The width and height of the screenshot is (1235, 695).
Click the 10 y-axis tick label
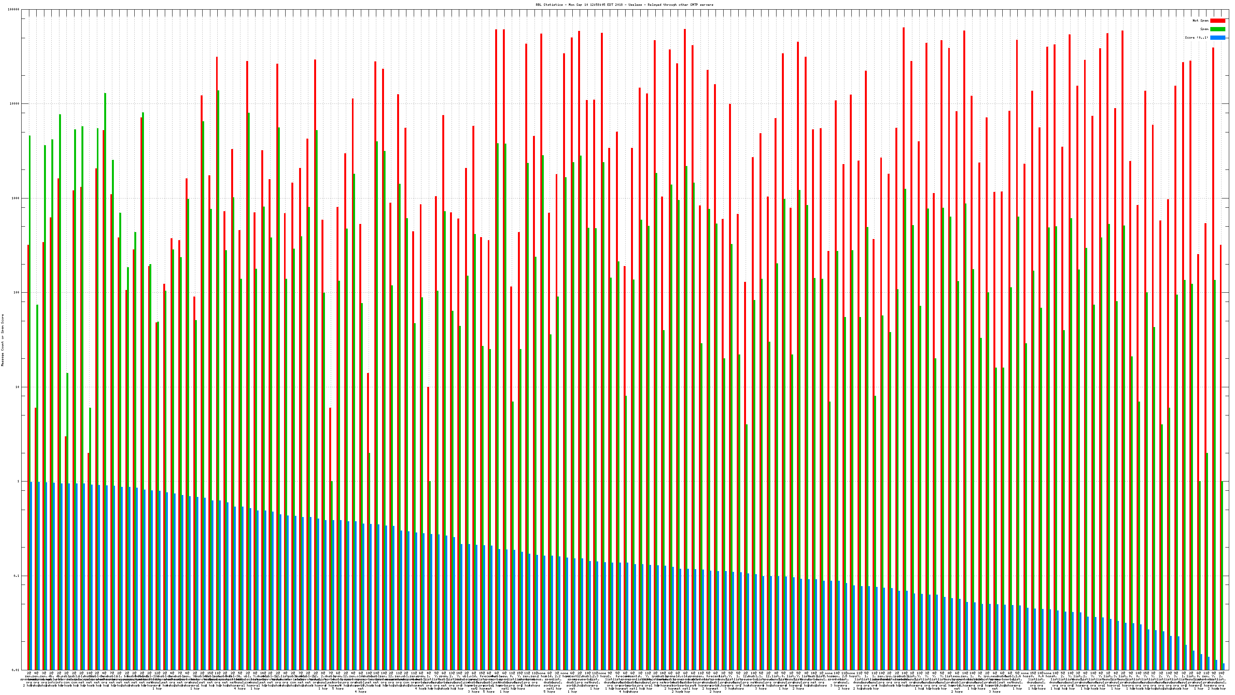18,387
